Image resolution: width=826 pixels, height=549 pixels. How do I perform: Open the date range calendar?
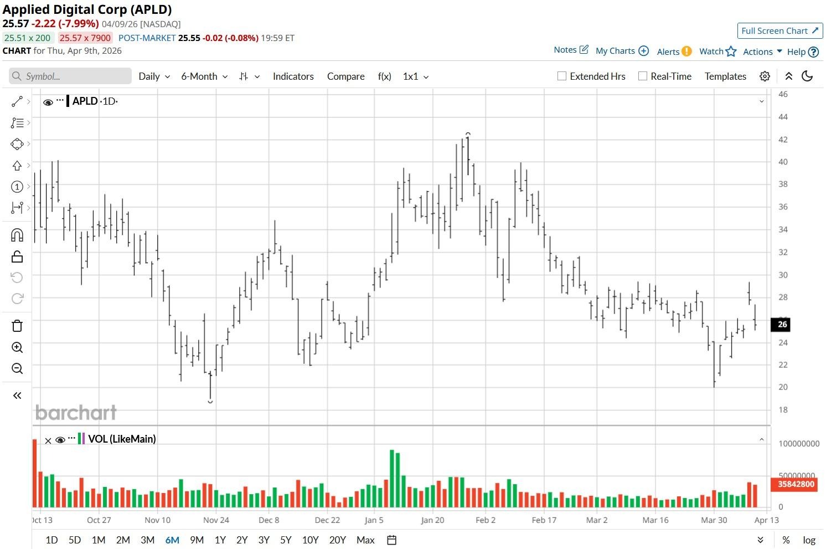tap(391, 540)
